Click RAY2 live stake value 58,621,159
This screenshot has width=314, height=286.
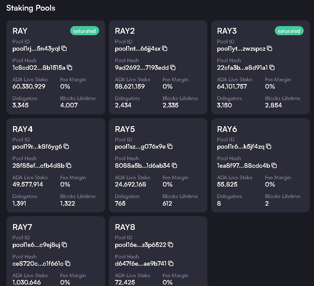click(x=130, y=86)
